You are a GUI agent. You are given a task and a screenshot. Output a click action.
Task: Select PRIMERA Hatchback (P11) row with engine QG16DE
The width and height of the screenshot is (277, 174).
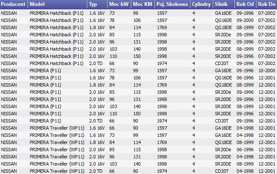[139, 20]
